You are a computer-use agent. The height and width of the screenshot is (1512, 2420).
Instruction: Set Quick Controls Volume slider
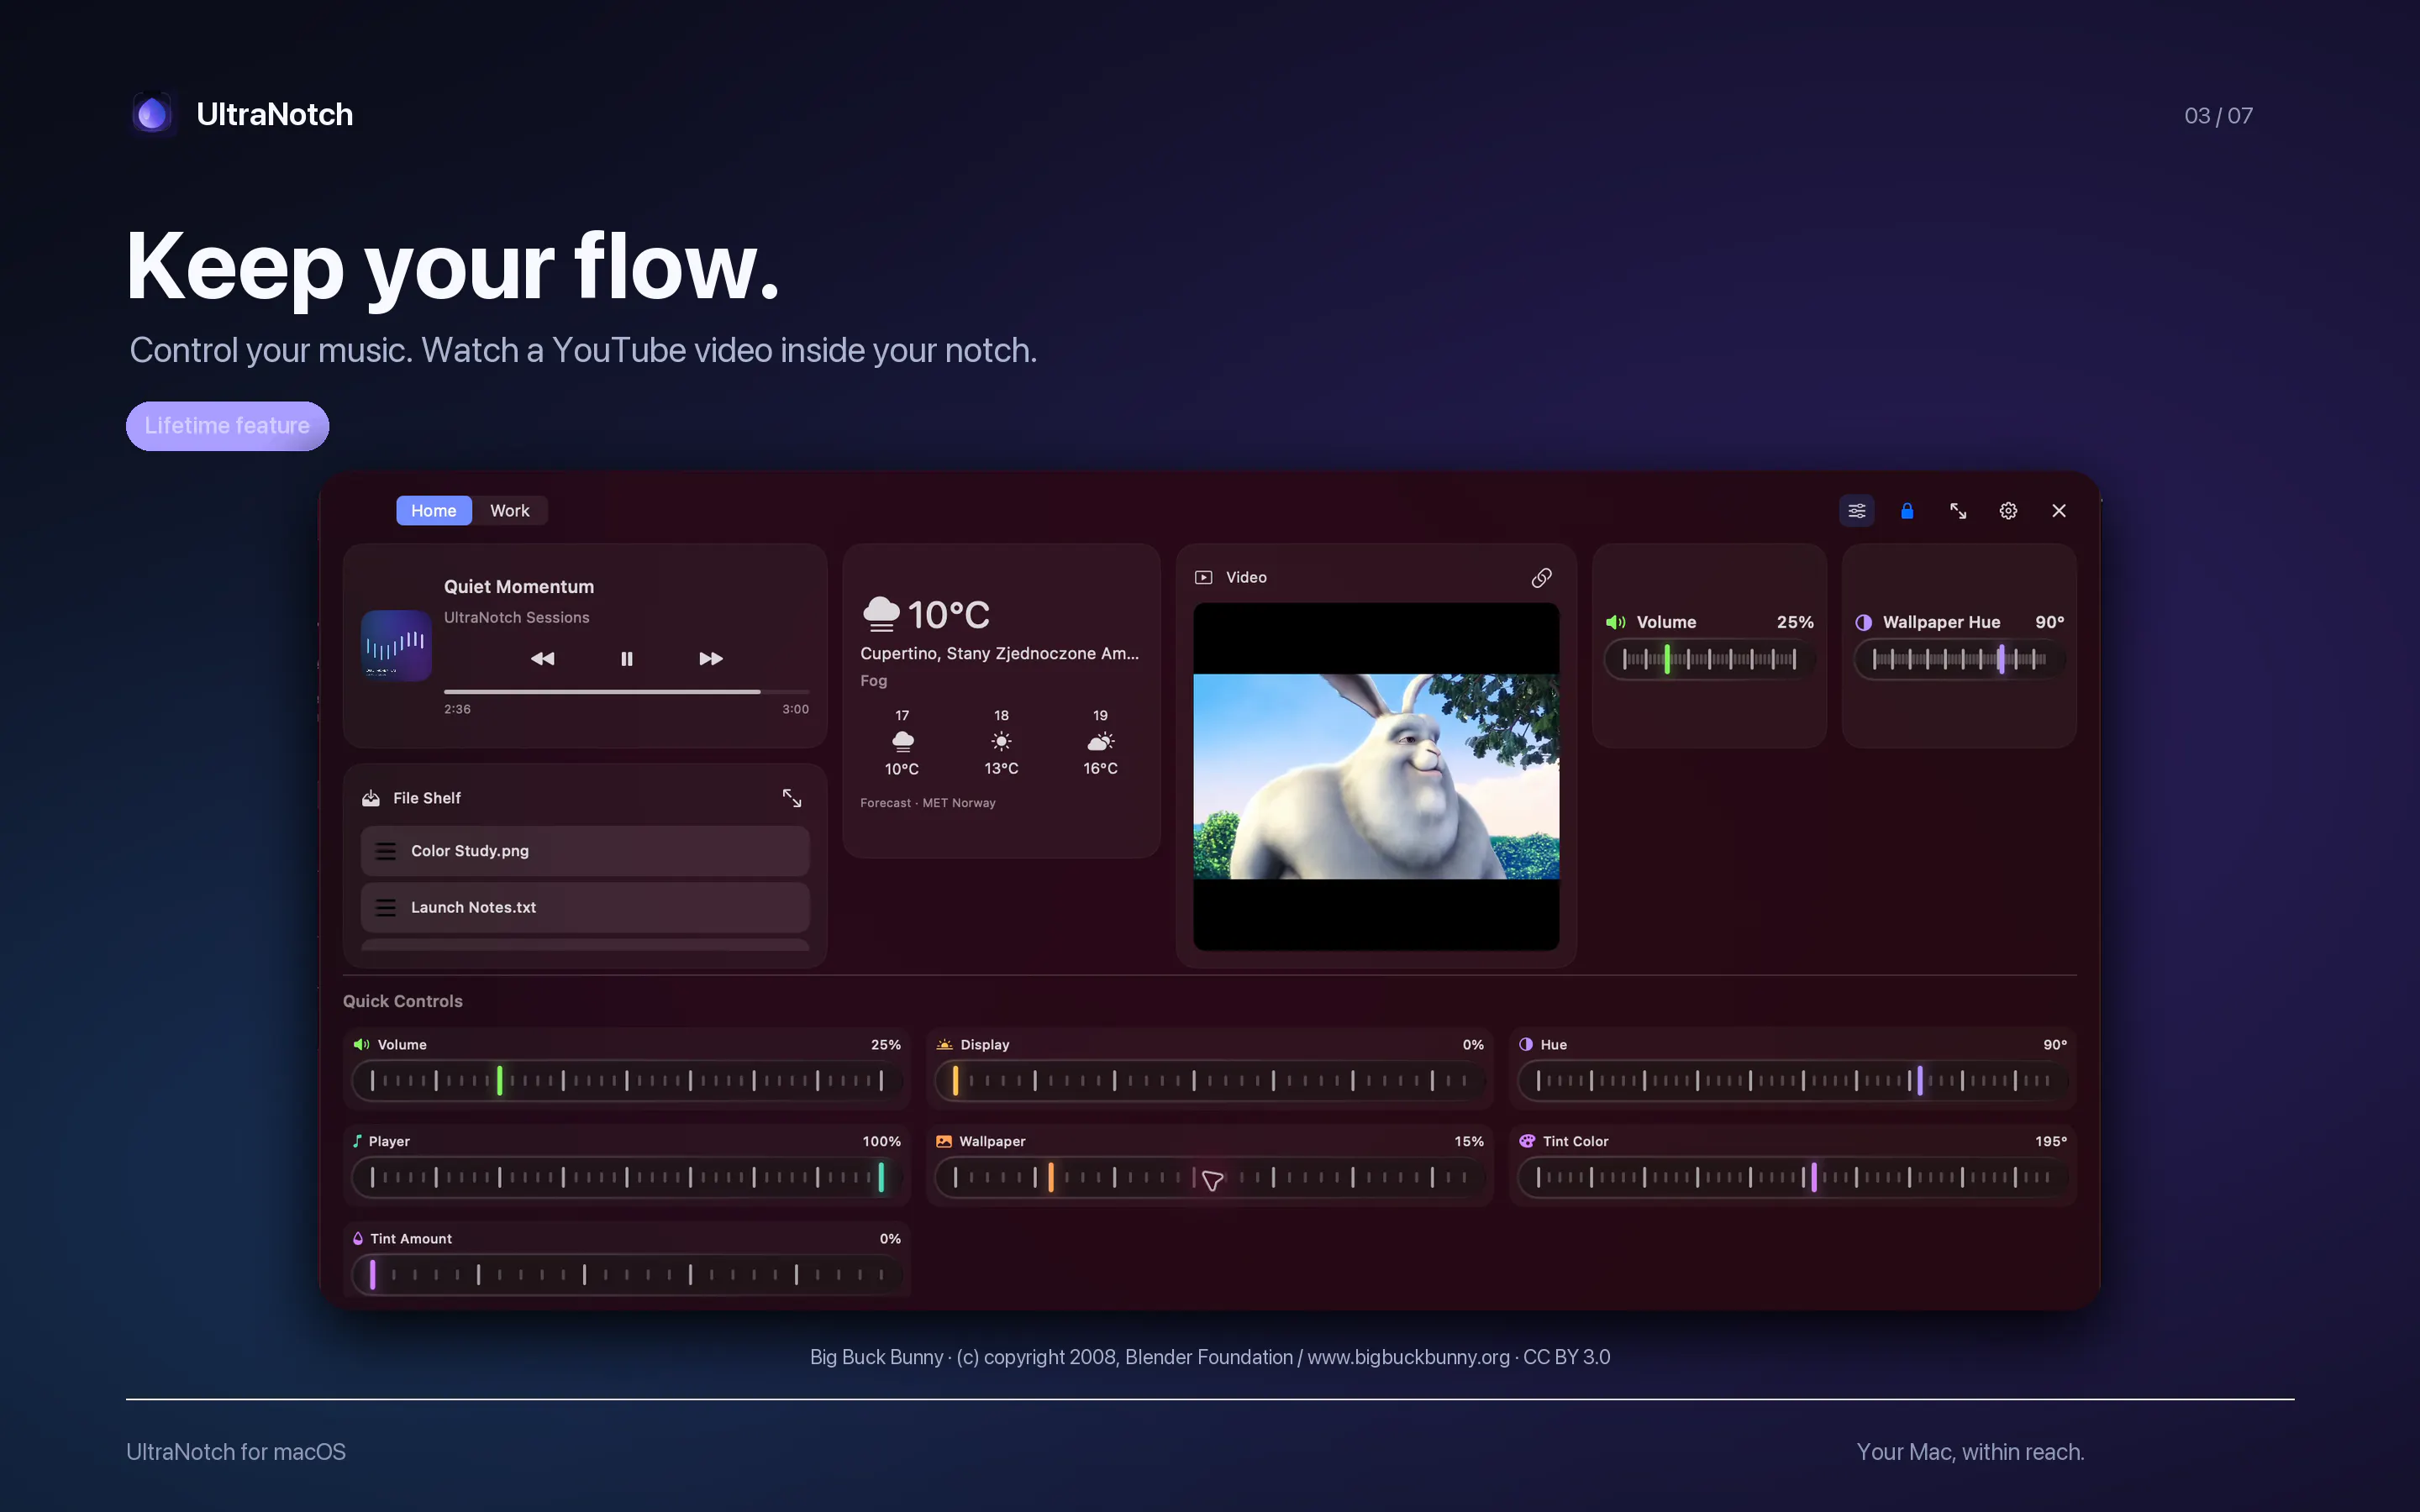click(x=626, y=1080)
